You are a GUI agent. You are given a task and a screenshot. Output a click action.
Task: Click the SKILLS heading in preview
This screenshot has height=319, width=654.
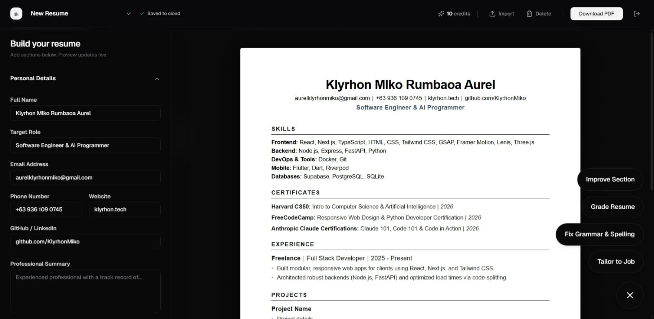(x=283, y=129)
